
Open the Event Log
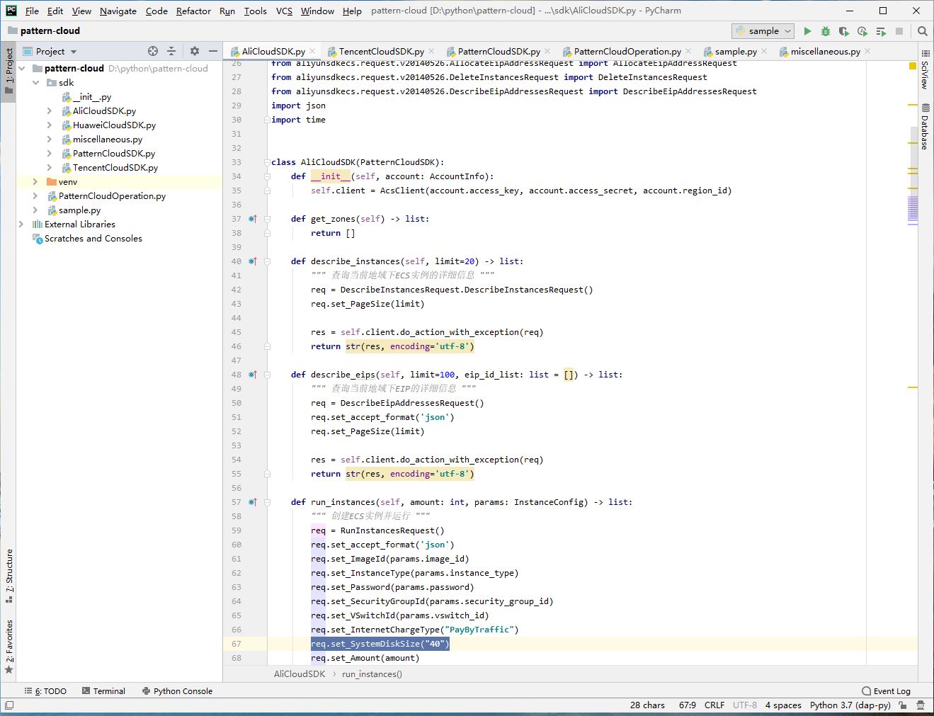pos(886,691)
